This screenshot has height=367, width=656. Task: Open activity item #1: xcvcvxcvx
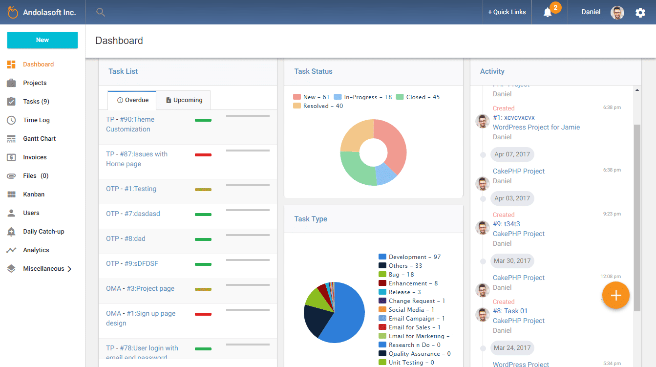[x=514, y=117]
